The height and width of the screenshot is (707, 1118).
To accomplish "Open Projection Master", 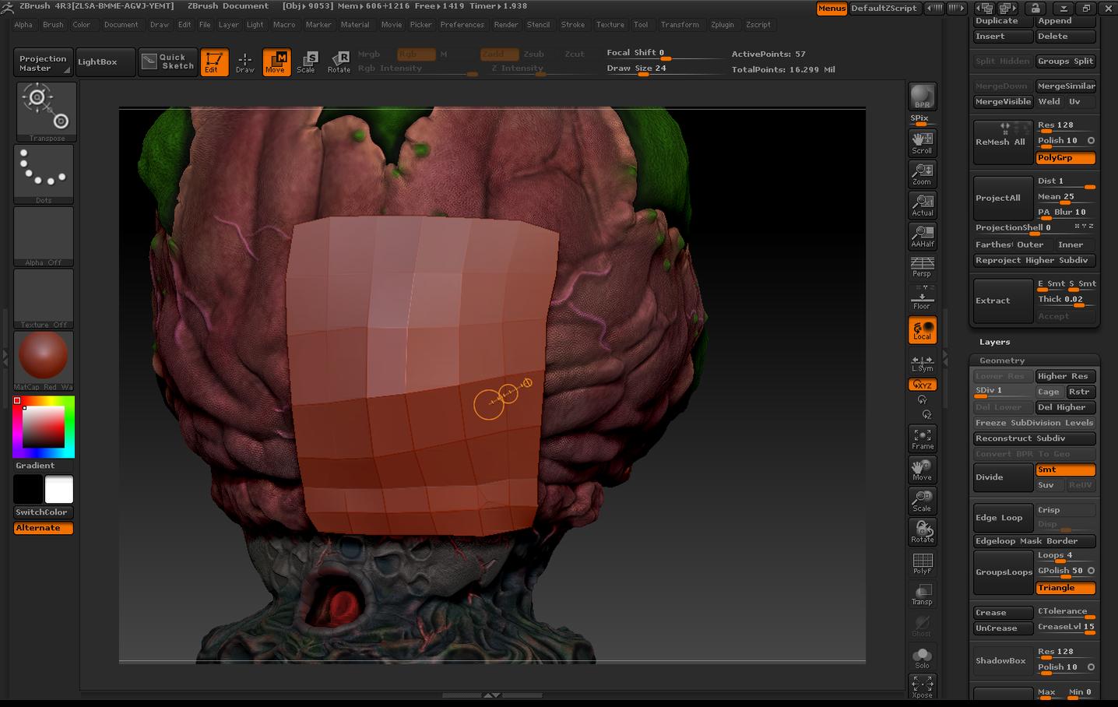I will pyautogui.click(x=44, y=62).
